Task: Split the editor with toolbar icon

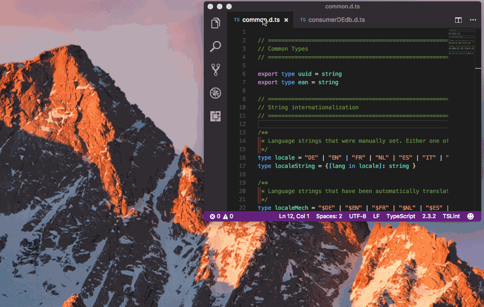Action: (458, 20)
